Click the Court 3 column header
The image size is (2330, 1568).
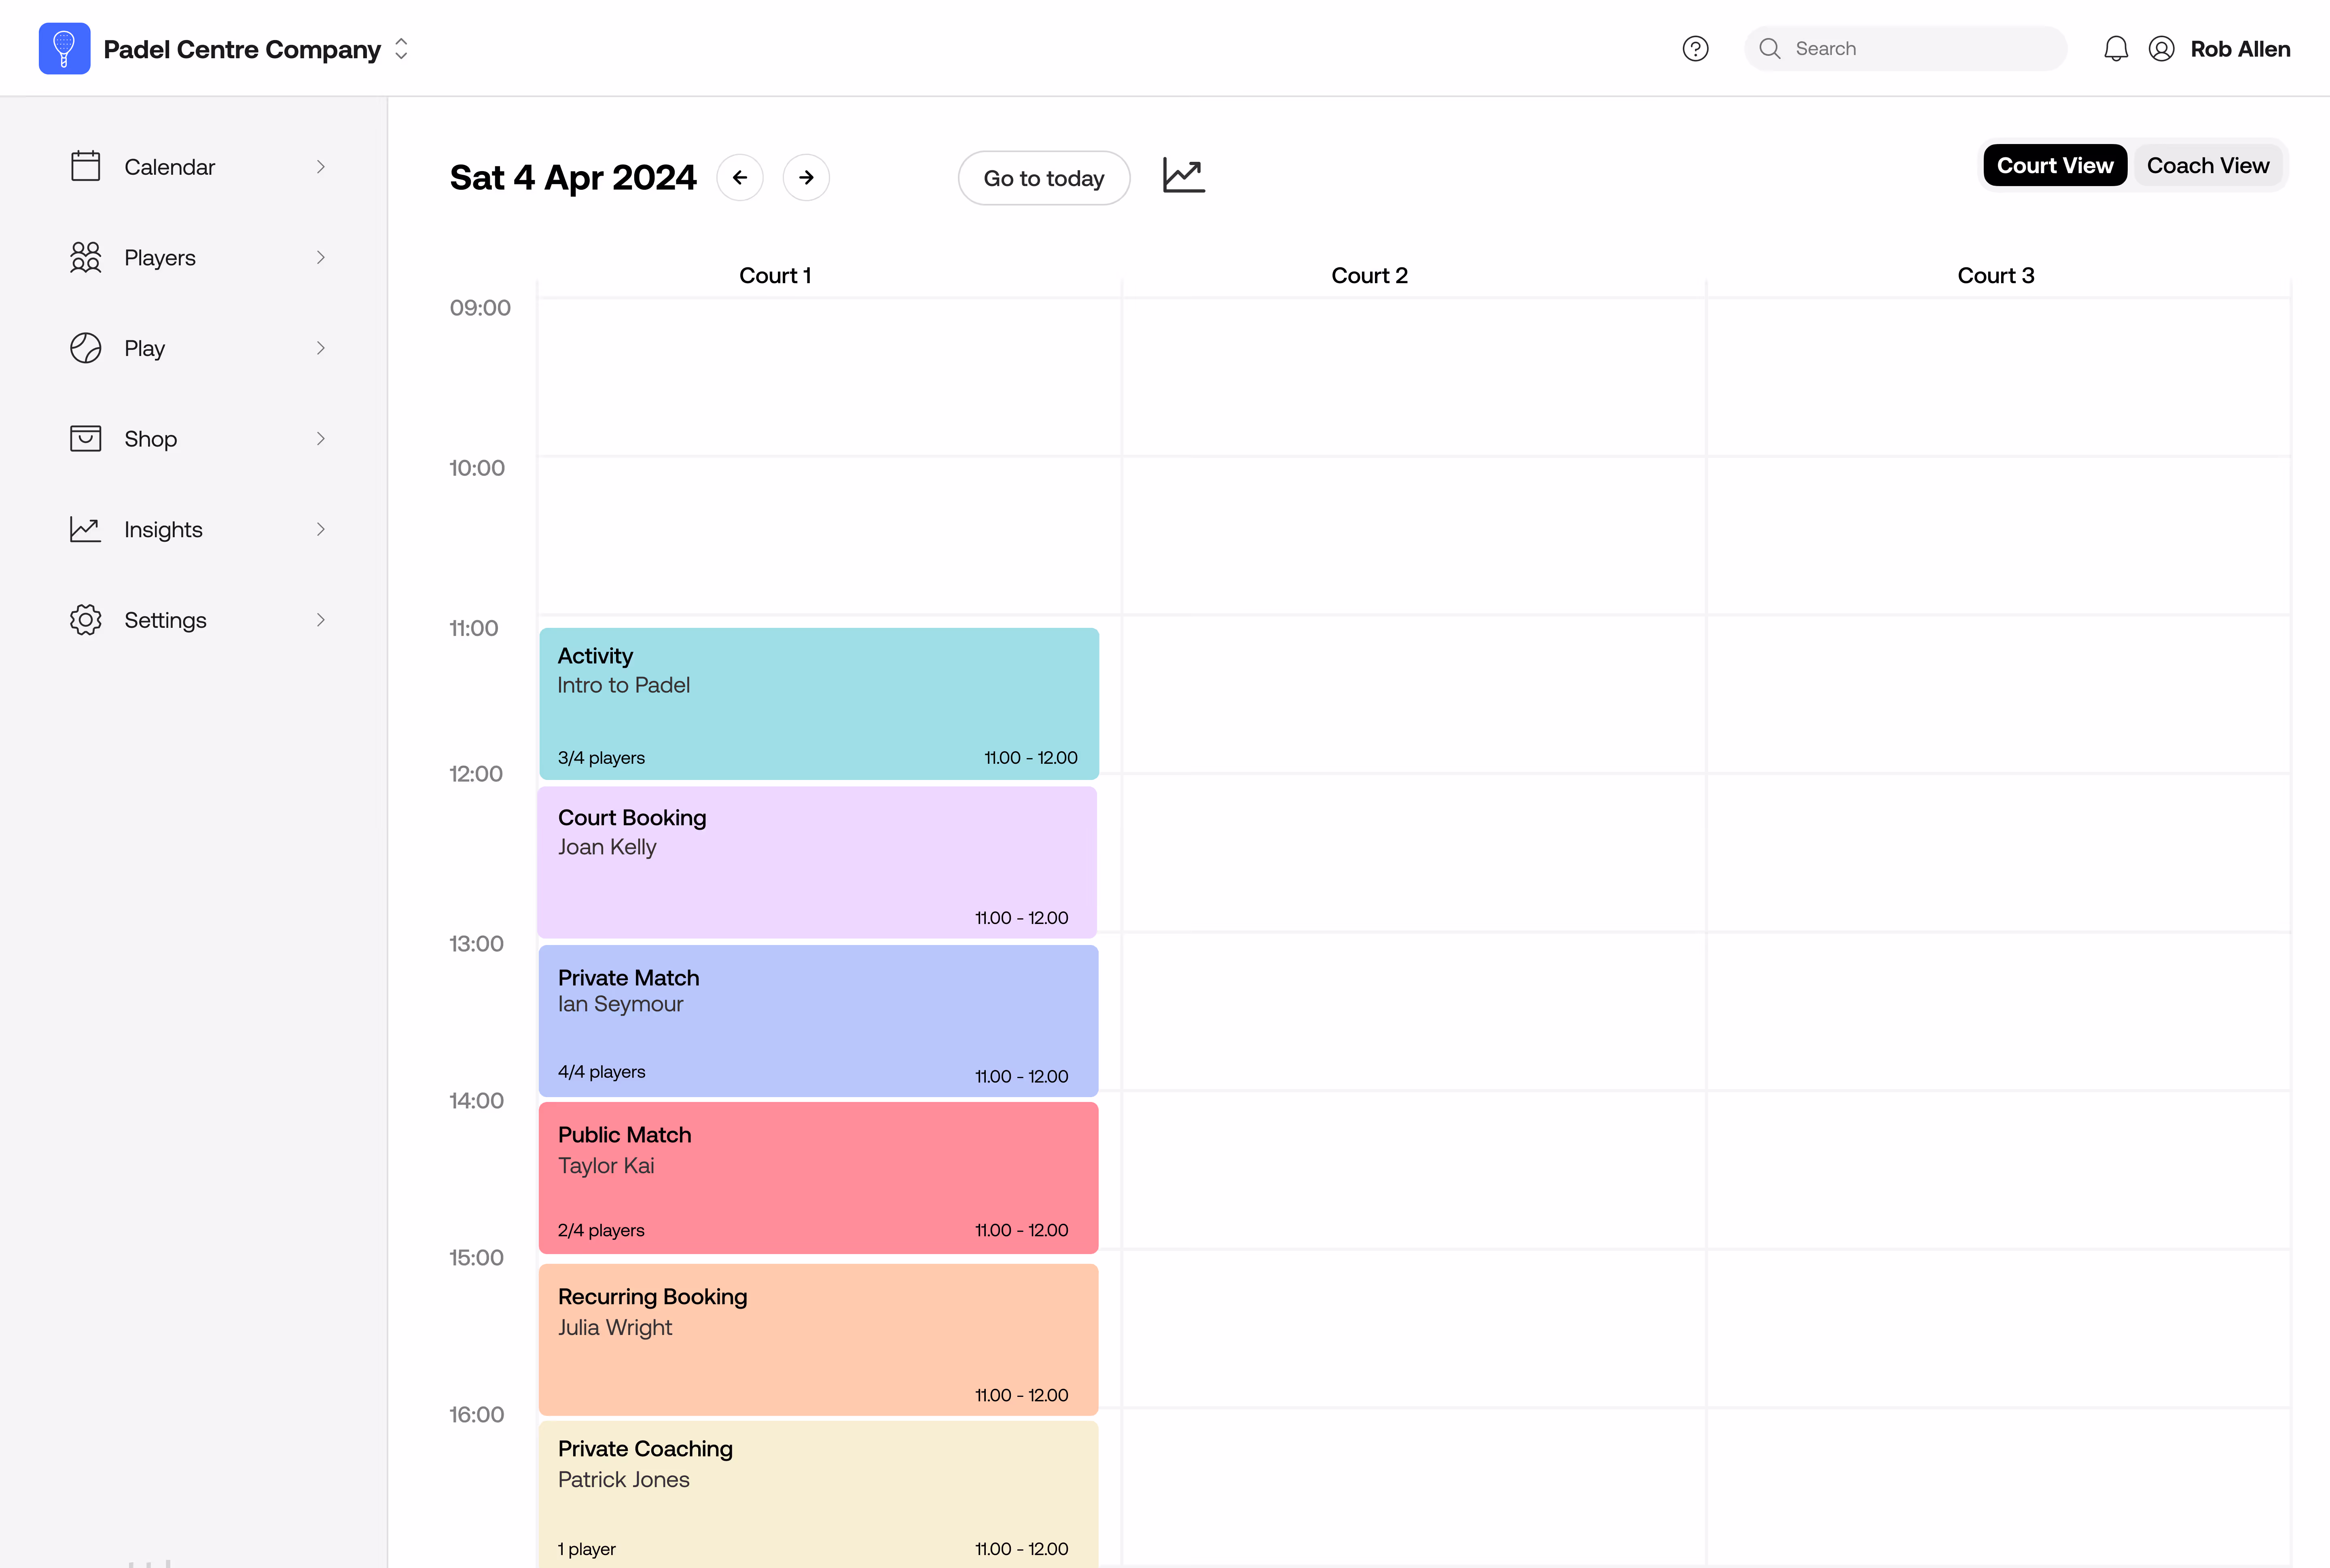click(x=1996, y=275)
